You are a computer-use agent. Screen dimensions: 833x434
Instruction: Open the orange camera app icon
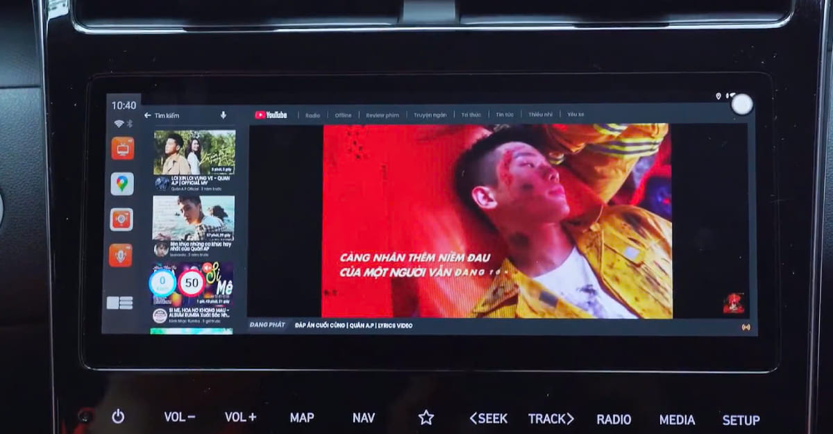[x=121, y=219]
